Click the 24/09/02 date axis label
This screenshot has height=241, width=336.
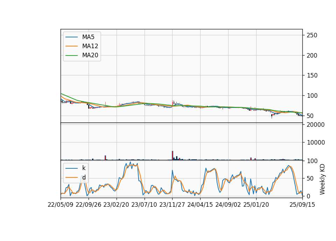click(228, 205)
